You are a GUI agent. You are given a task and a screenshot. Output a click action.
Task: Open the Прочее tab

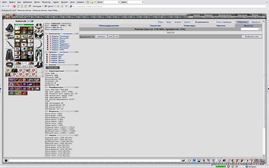pyautogui.click(x=221, y=26)
